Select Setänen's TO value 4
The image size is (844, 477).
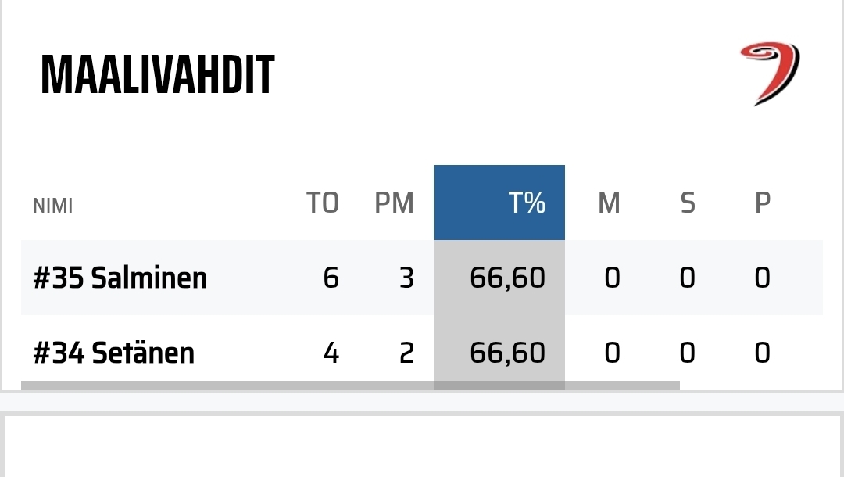point(331,353)
